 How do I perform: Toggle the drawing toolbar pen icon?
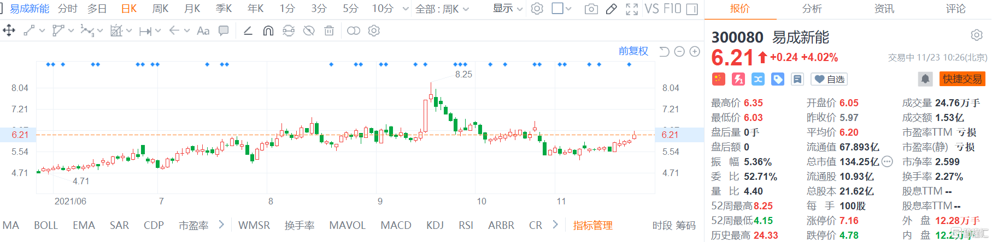[612, 9]
